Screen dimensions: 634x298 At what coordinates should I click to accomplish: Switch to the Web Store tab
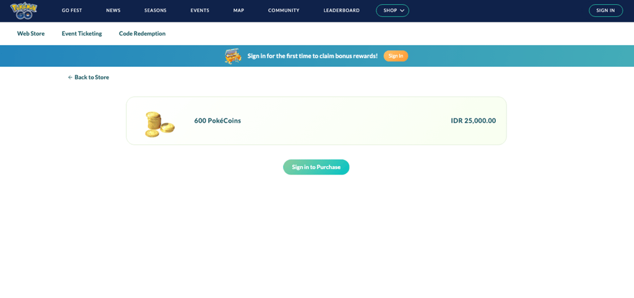pyautogui.click(x=31, y=33)
